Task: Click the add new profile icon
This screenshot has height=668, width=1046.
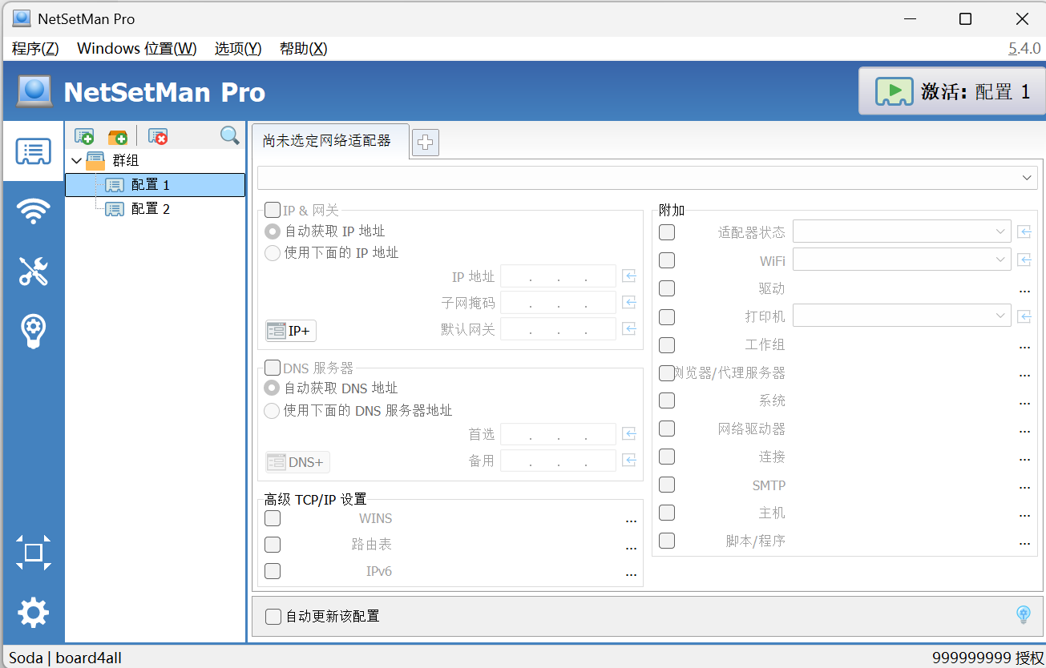Action: click(x=83, y=136)
